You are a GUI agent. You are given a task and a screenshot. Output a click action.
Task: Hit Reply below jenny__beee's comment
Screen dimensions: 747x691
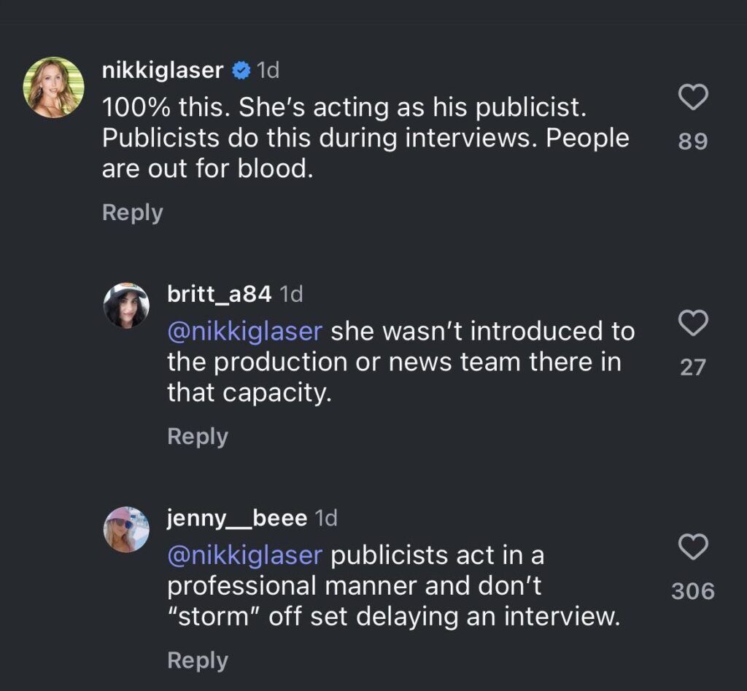[x=198, y=660]
